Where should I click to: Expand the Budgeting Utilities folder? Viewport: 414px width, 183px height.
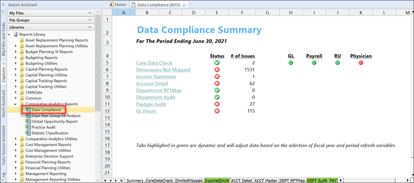point(16,63)
